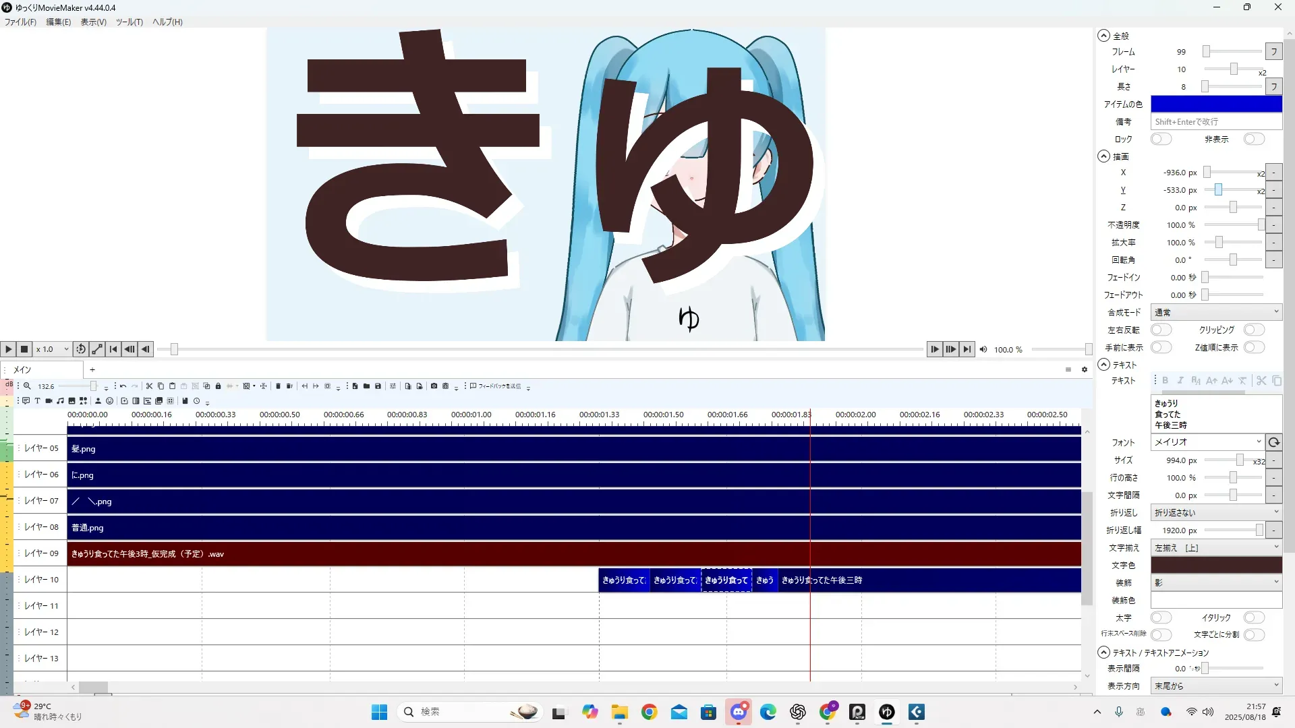Open the ツール(T) menu

(129, 22)
